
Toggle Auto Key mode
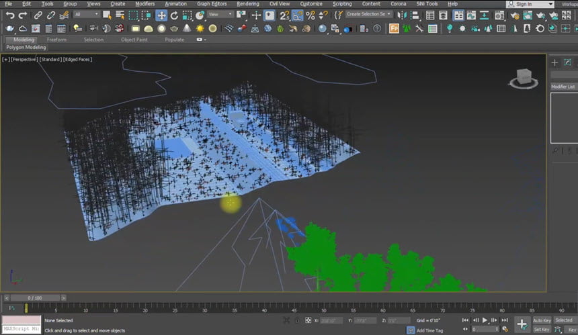[542, 320]
